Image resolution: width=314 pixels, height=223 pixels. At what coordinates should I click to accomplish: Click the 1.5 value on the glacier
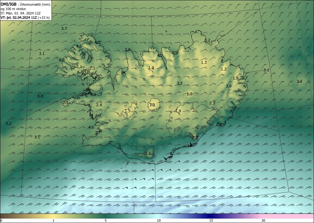tap(127, 111)
